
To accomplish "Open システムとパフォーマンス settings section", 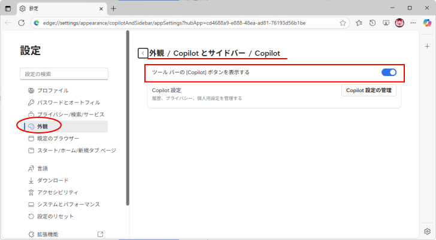I will [64, 204].
